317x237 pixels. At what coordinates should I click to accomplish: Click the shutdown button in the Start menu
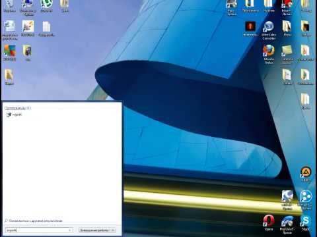(x=94, y=230)
